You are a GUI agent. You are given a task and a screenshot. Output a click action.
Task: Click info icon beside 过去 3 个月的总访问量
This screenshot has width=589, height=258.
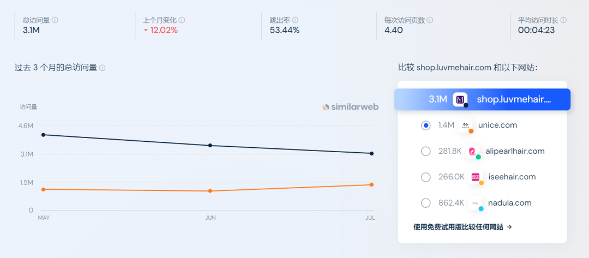tap(102, 68)
